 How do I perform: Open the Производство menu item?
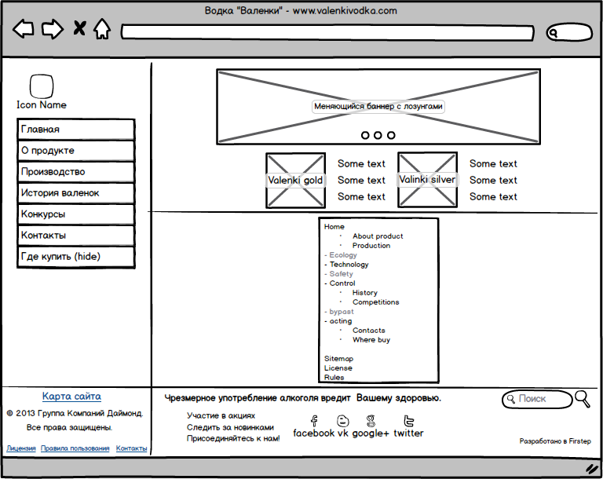[76, 172]
